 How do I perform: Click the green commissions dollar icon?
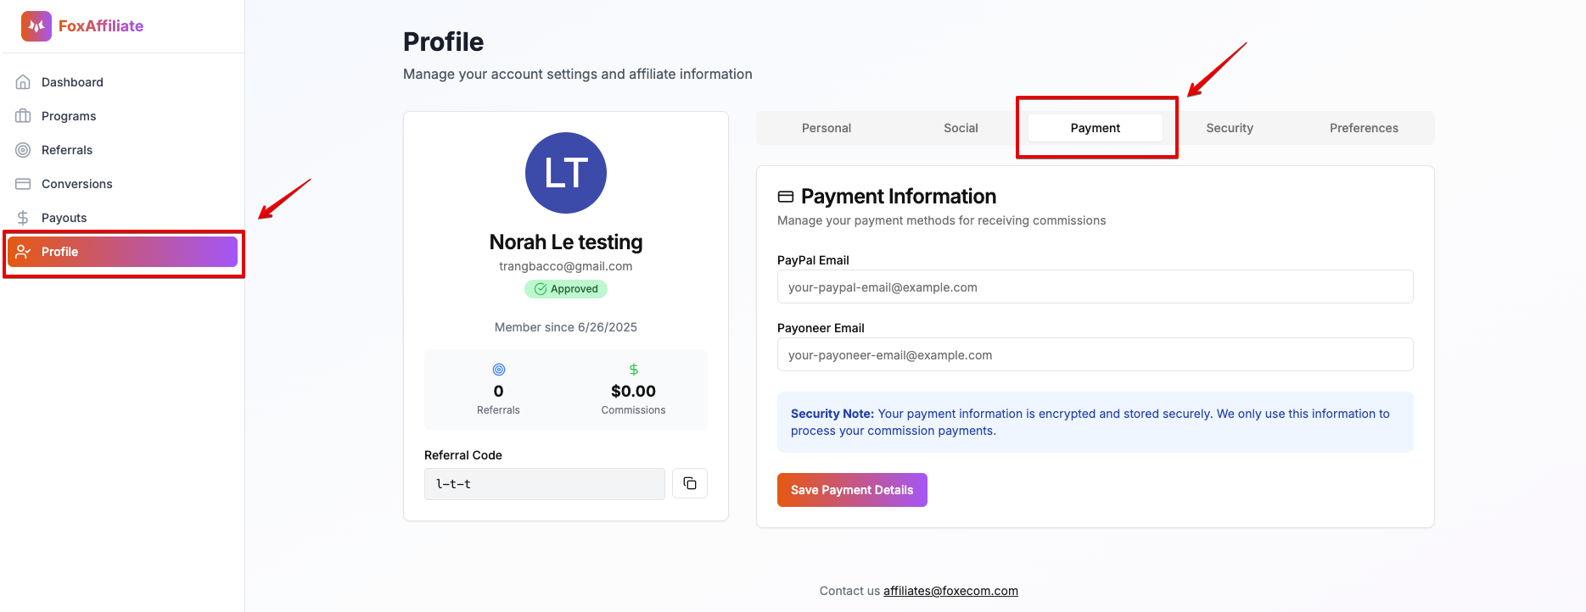pos(634,370)
